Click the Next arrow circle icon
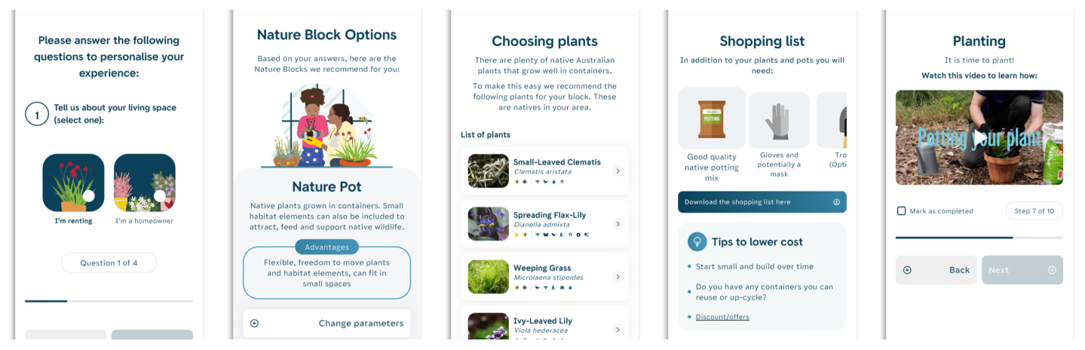1085x350 pixels. (x=1052, y=270)
